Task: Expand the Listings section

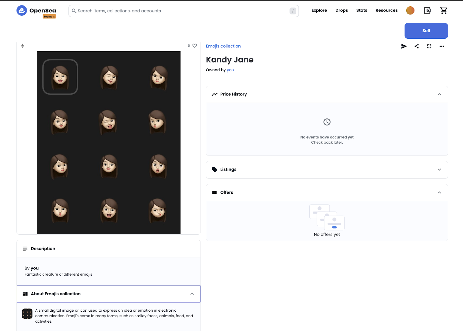Action: point(439,170)
